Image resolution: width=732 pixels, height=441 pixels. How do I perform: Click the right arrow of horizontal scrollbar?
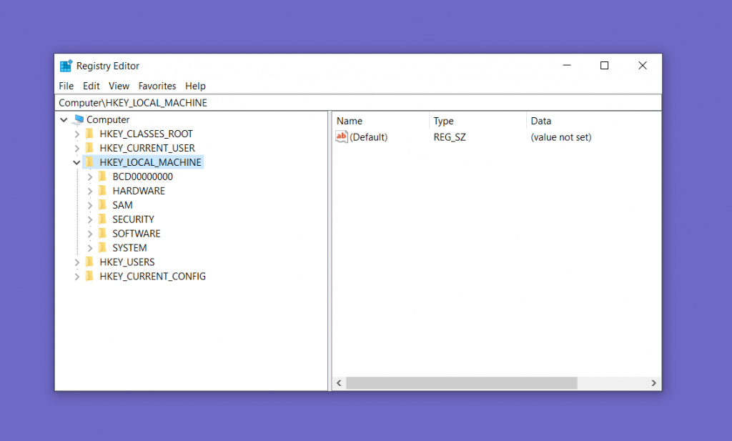click(x=653, y=383)
